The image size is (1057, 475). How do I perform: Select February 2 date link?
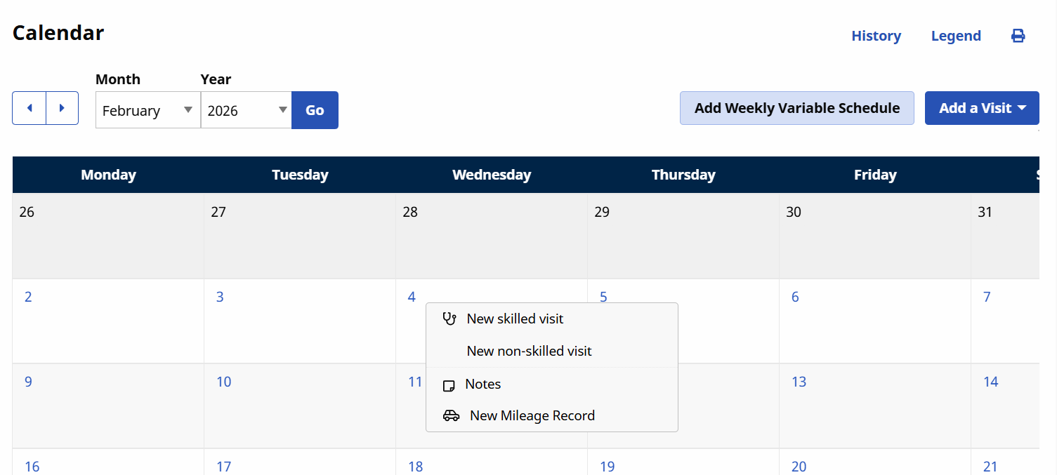coord(28,297)
